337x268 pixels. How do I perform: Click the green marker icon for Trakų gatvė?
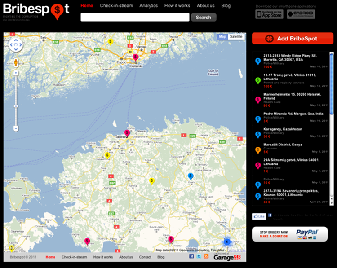tap(258, 81)
